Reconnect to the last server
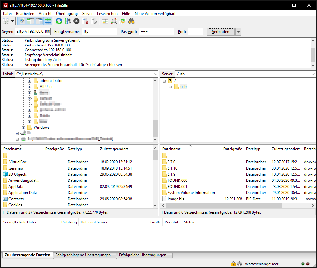 (94, 21)
